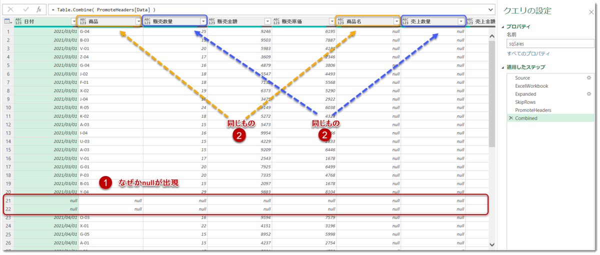Open settings gear for the Source step
The width and height of the screenshot is (600, 255).
point(589,78)
